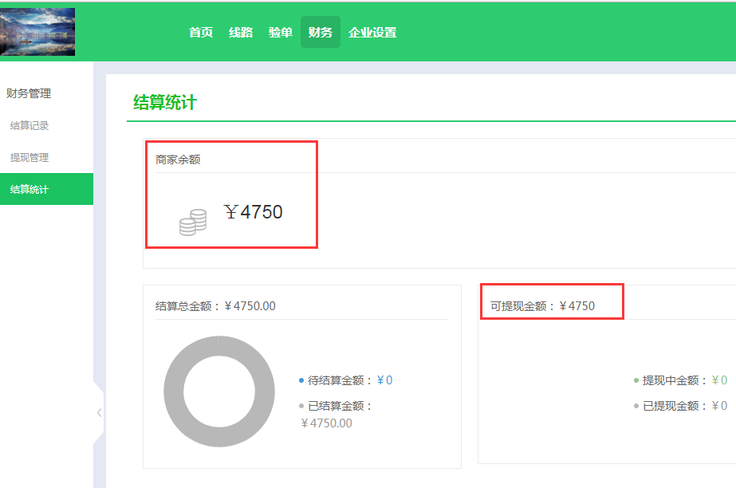The width and height of the screenshot is (736, 488).
Task: Click the gray donut chart ring
Action: point(173,392)
